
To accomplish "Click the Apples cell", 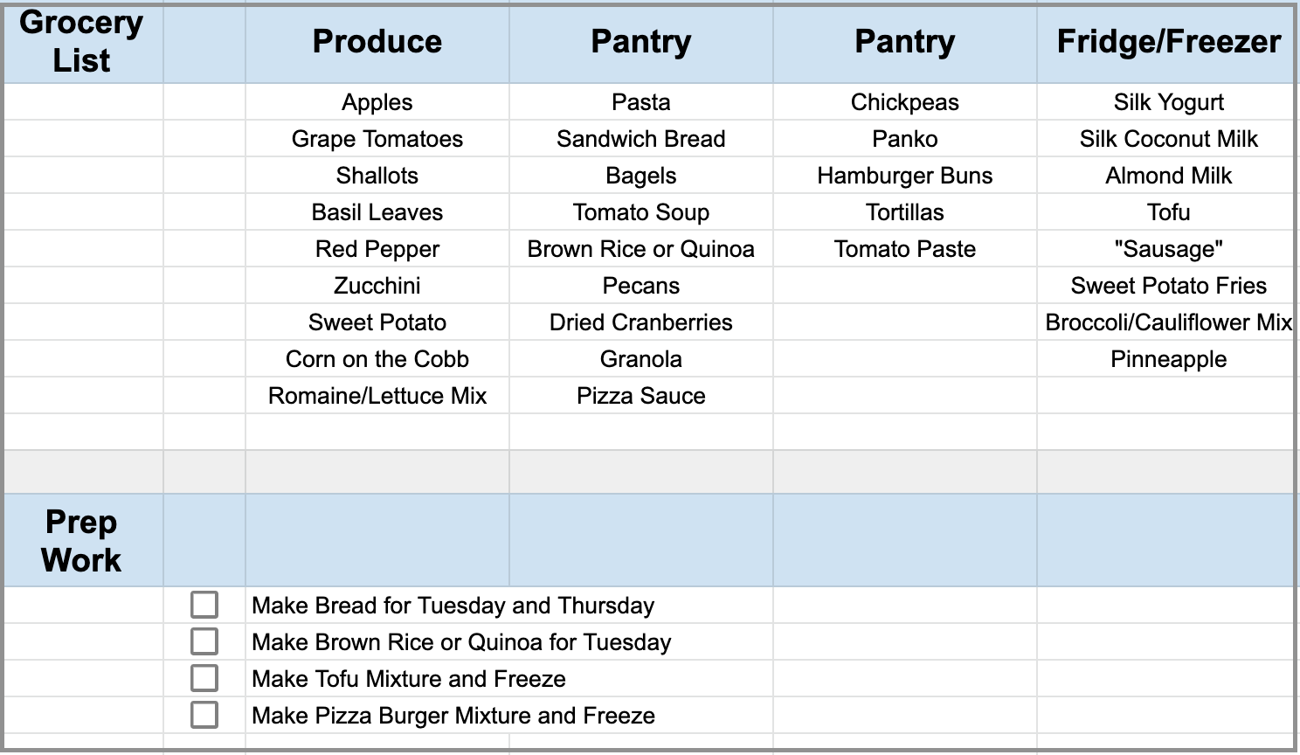I will [377, 102].
